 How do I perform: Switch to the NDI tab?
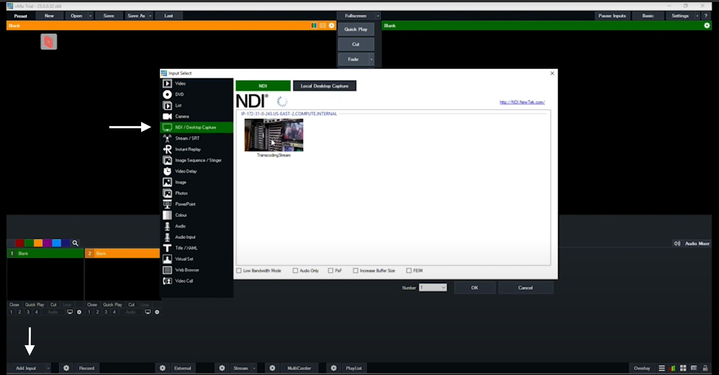[x=263, y=86]
